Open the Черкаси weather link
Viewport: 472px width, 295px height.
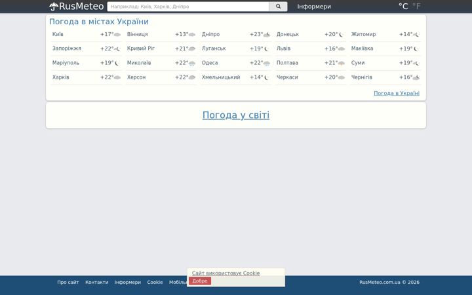coord(287,77)
